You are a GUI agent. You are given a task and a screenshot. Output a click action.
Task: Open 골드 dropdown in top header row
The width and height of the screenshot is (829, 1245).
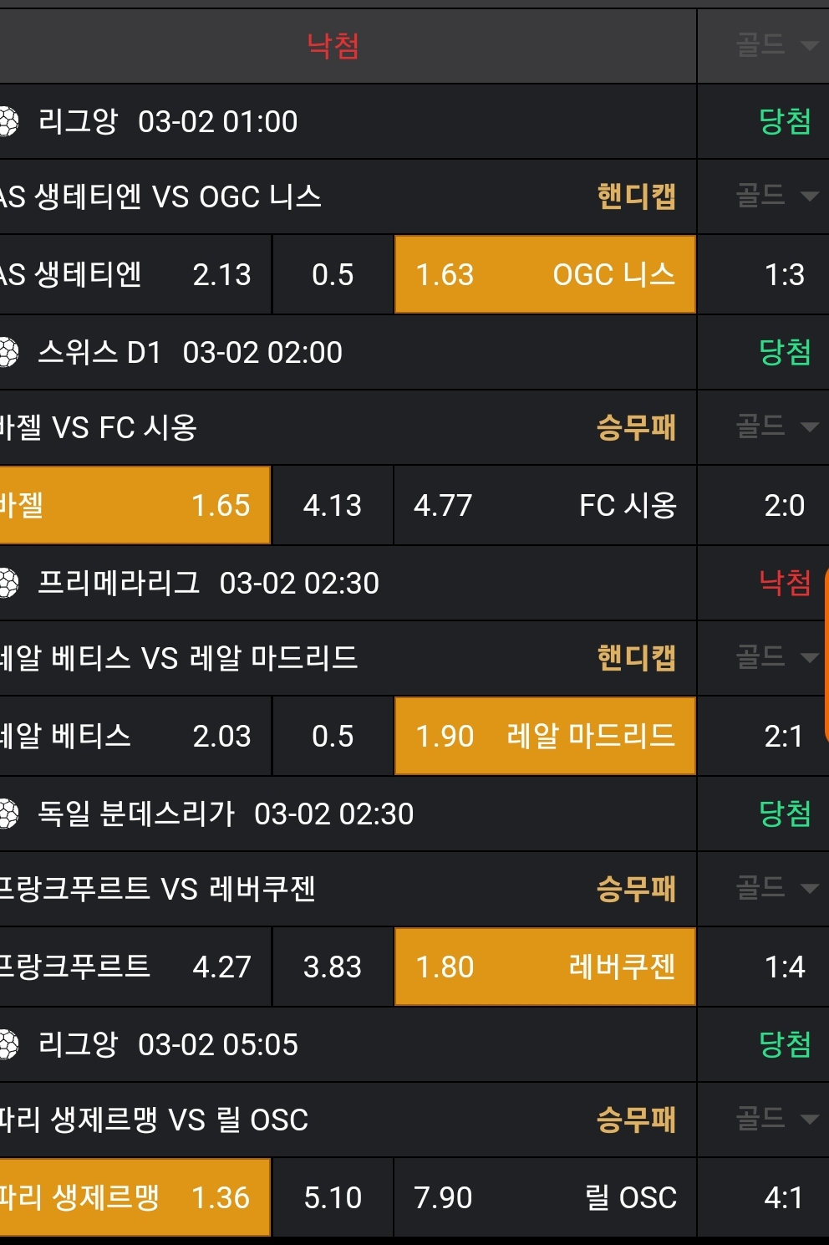[776, 45]
